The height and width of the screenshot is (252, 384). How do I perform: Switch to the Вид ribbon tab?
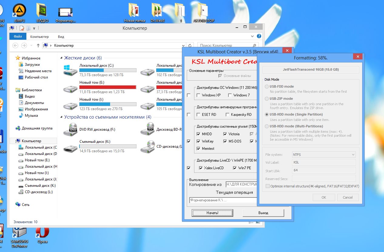click(x=61, y=37)
